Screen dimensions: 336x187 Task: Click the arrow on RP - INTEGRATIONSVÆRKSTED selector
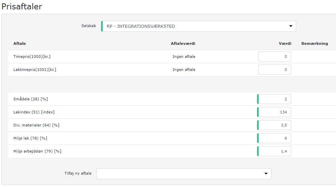point(290,26)
